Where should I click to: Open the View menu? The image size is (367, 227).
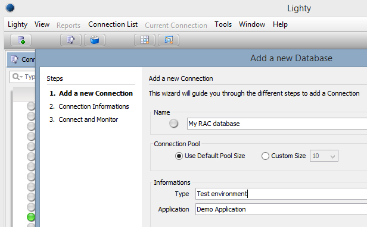point(42,24)
